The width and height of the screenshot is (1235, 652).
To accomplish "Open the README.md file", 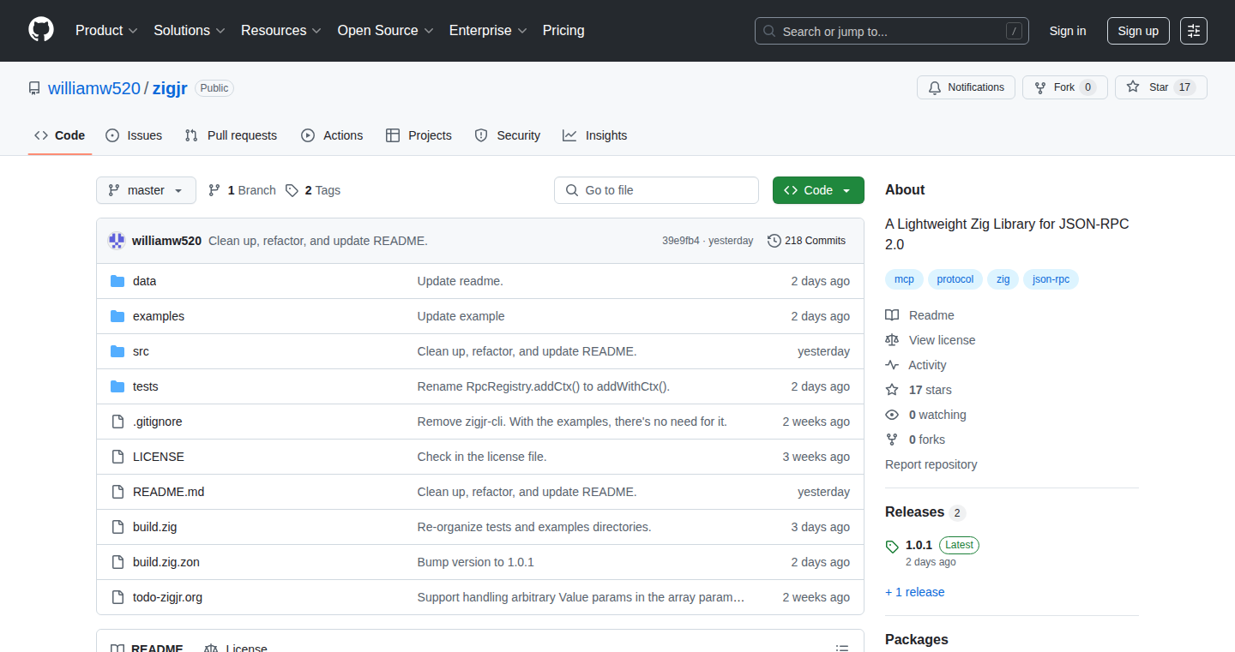I will tap(169, 492).
